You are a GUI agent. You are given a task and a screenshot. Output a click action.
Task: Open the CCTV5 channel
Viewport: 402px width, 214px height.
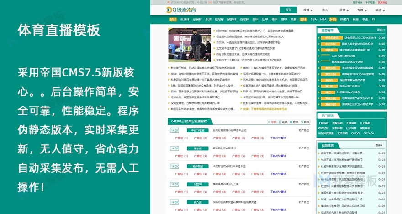(x=355, y=133)
